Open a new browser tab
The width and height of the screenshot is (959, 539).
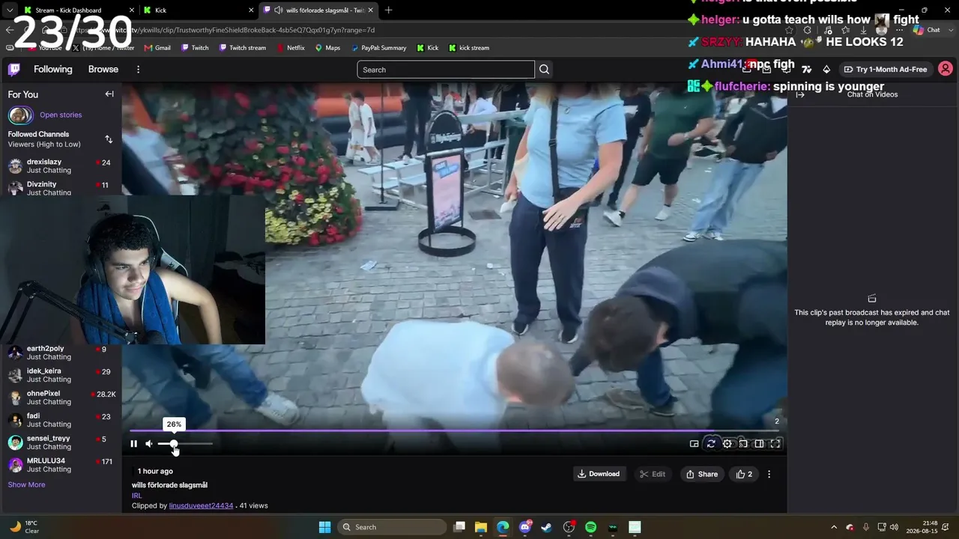[x=388, y=10]
